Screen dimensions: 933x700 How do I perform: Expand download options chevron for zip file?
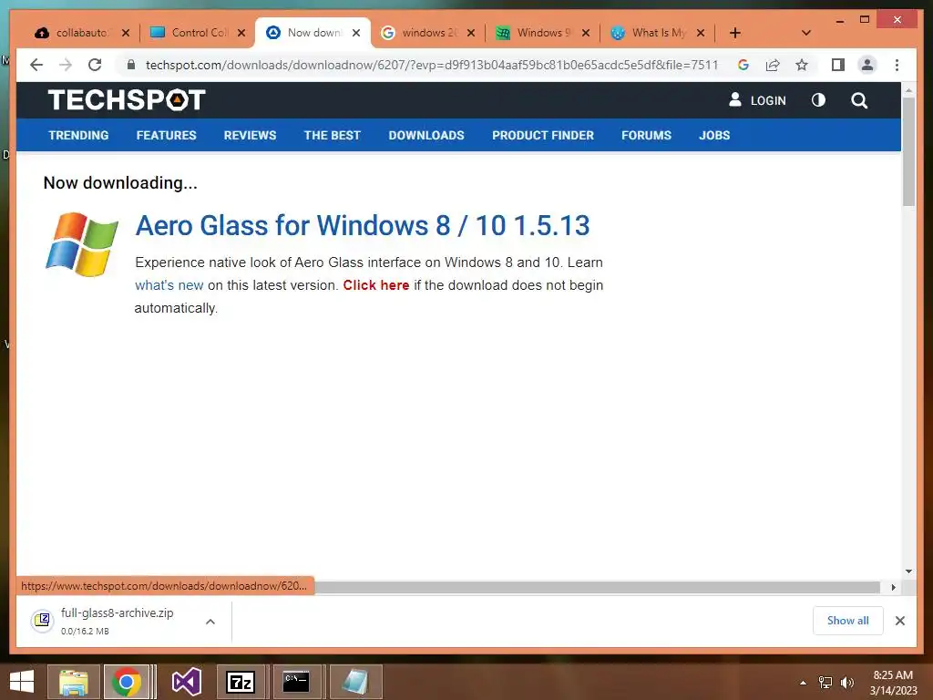(x=210, y=622)
